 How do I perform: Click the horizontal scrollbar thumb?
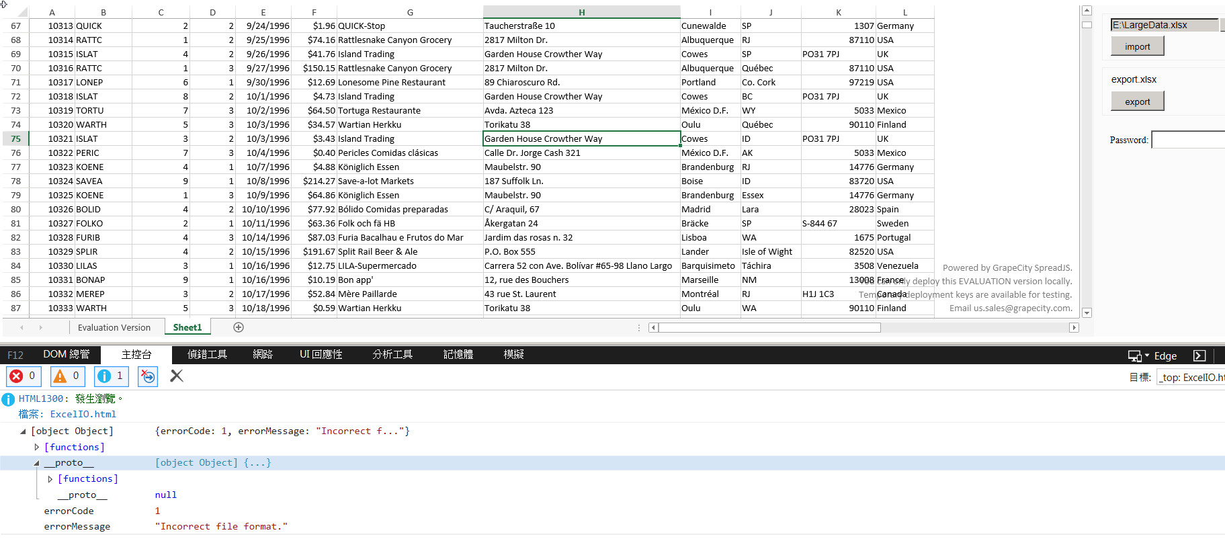click(x=769, y=327)
